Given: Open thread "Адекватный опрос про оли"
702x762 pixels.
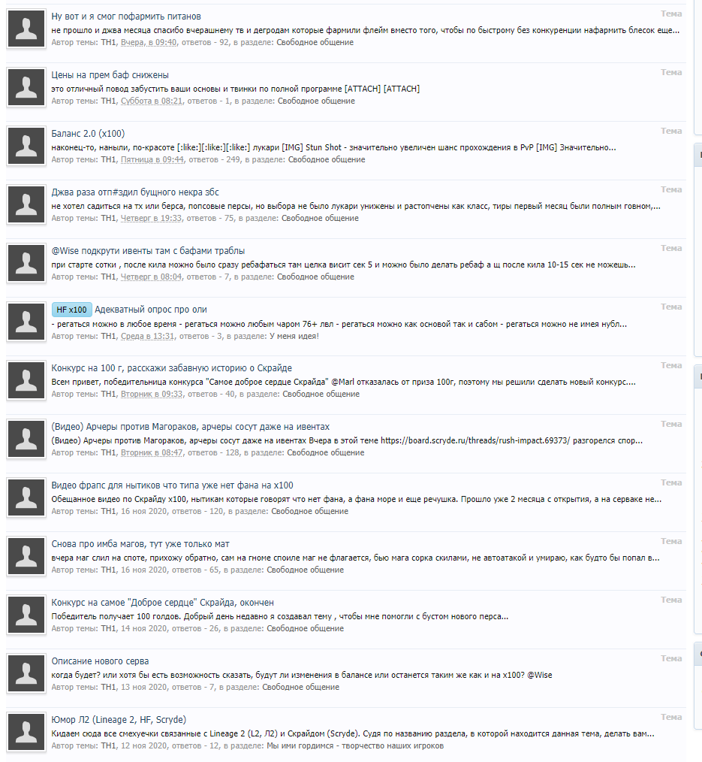Looking at the screenshot, I should point(150,310).
